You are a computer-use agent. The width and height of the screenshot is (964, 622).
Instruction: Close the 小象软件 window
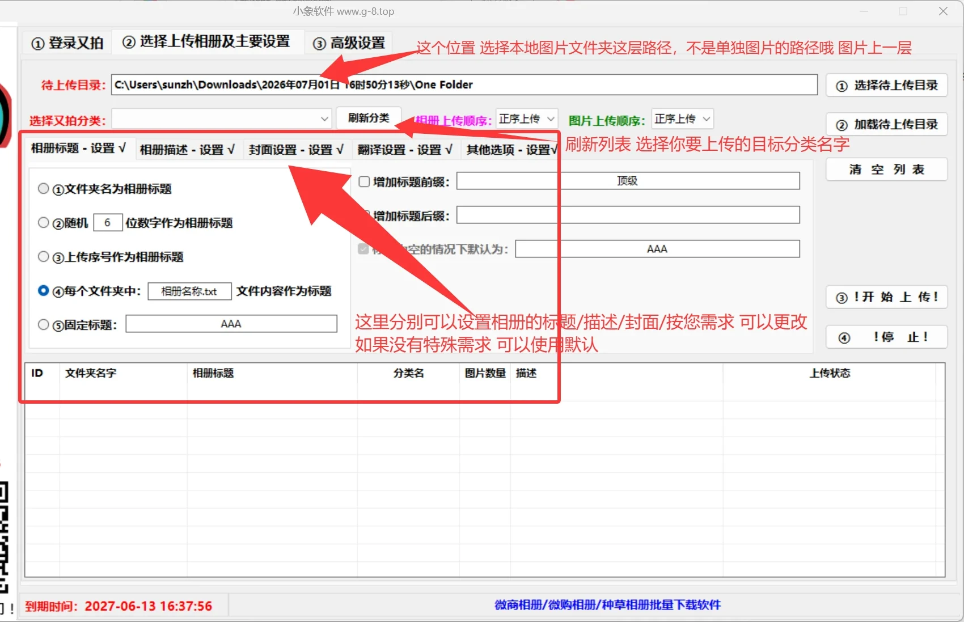click(x=943, y=11)
